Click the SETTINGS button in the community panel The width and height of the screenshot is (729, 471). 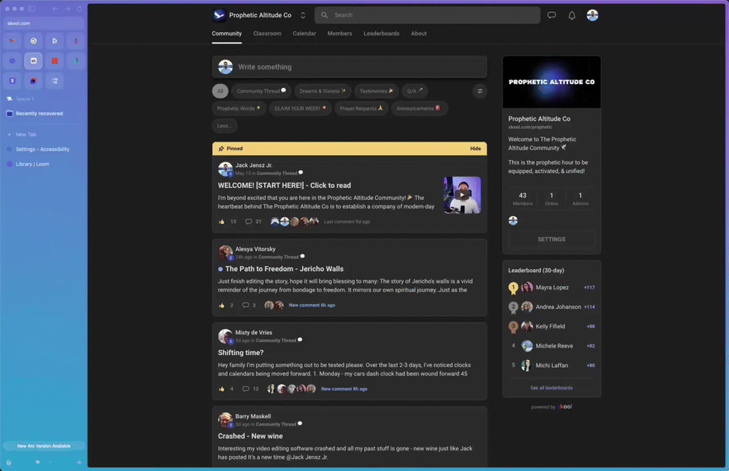tap(552, 239)
